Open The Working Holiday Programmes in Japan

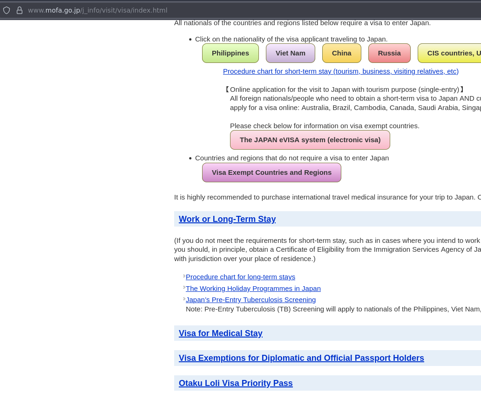coord(253,289)
